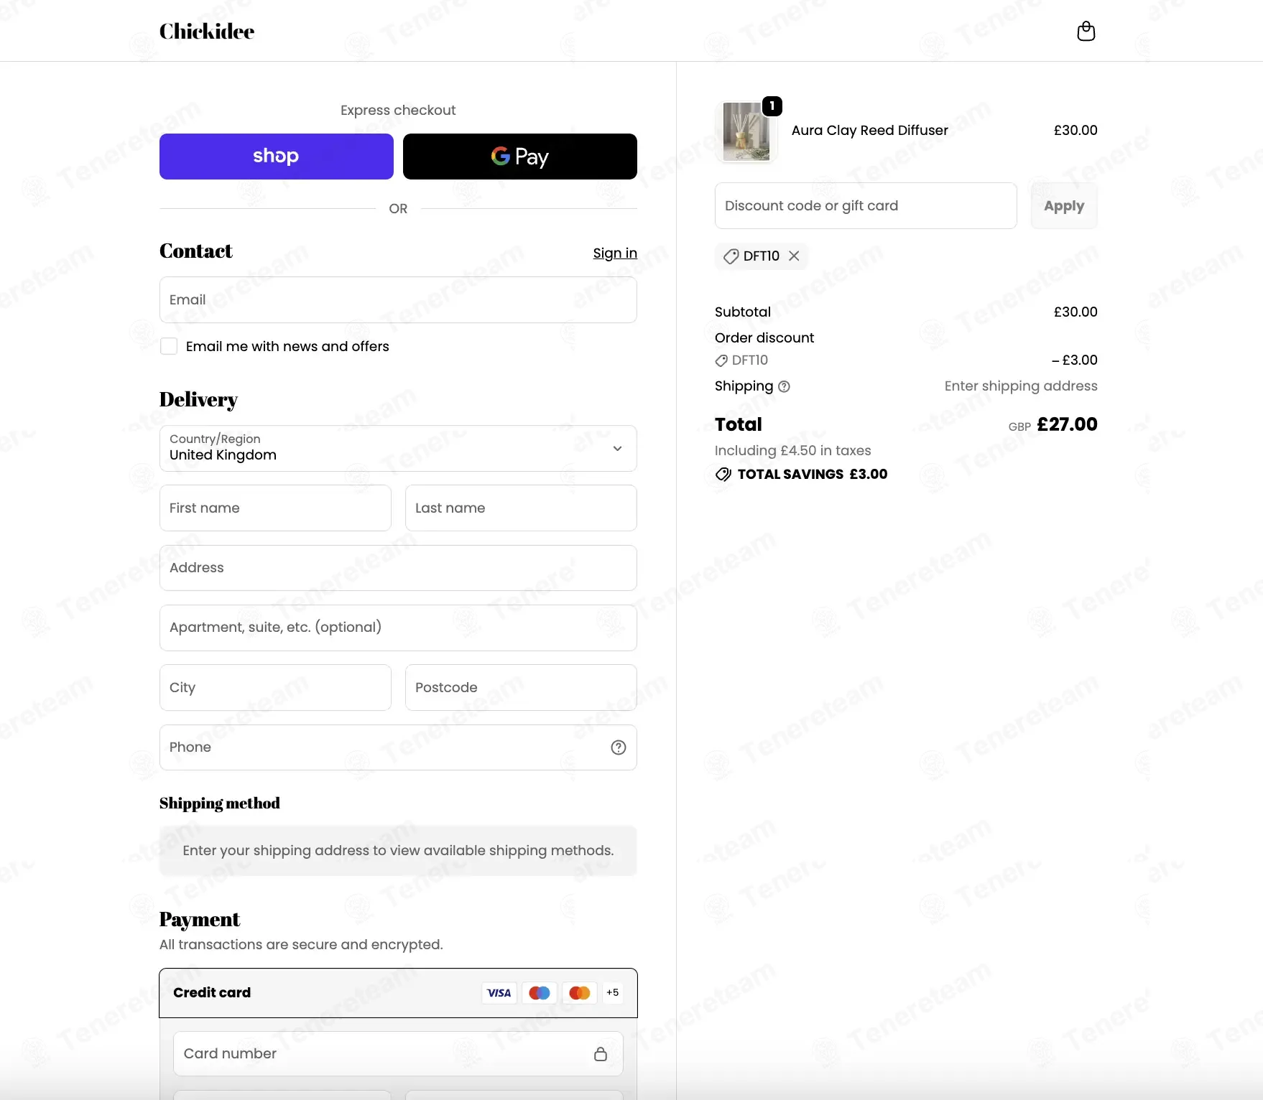The width and height of the screenshot is (1263, 1100).
Task: Click the 'Enter shipping address' text
Action: point(1021,386)
